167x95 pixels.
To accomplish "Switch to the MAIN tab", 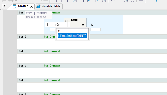I will [23, 6].
